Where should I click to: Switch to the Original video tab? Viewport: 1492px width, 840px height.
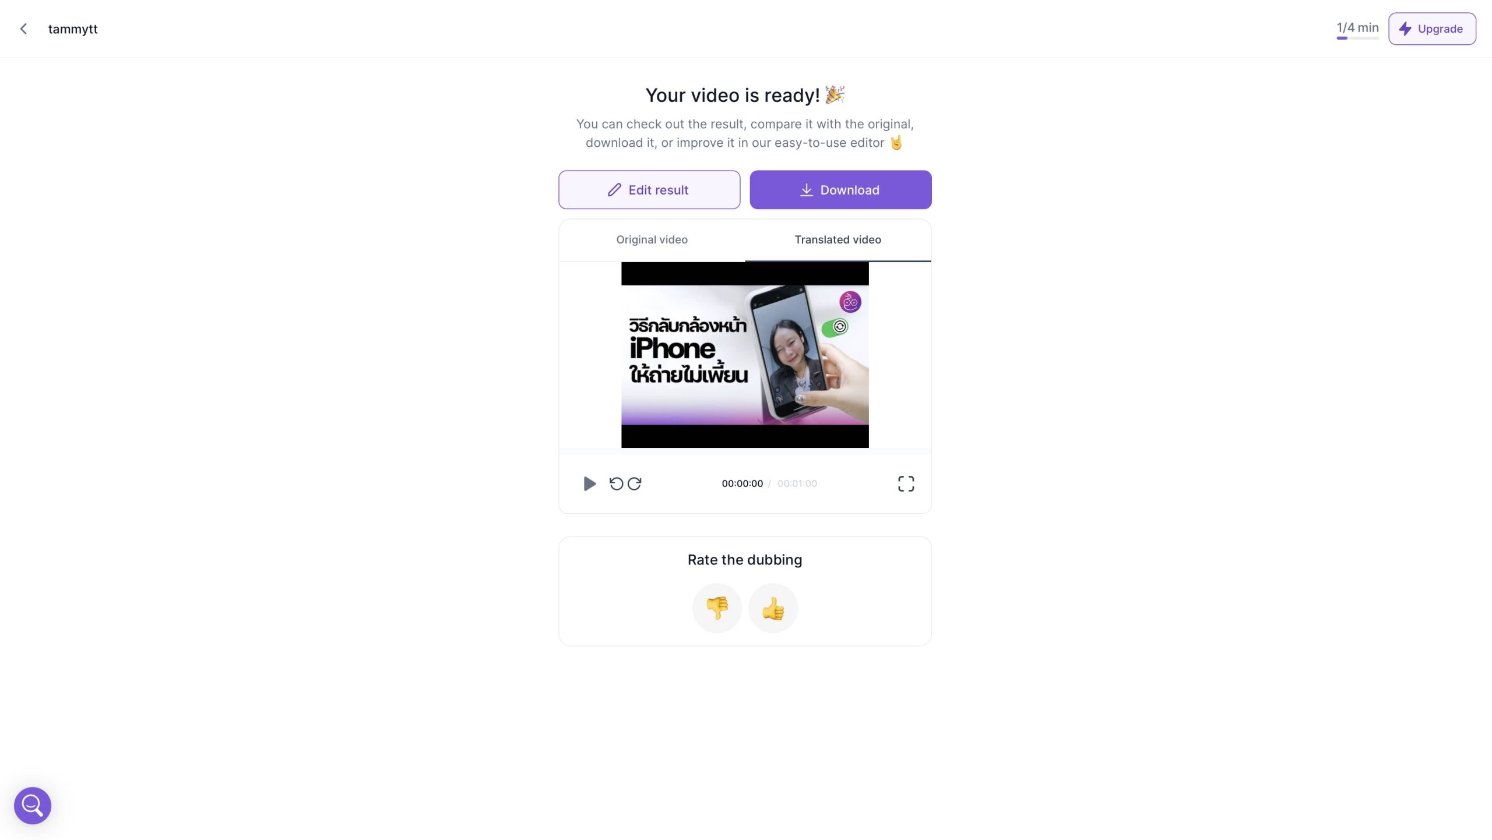pos(652,240)
